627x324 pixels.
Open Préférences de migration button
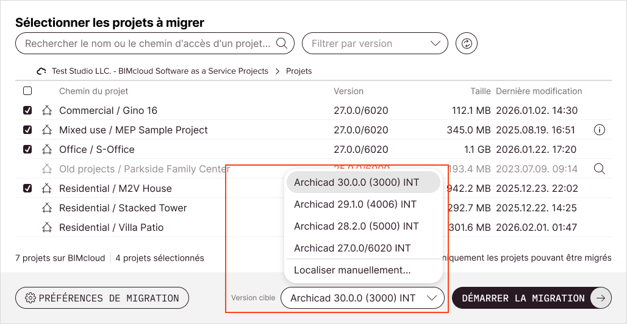pyautogui.click(x=102, y=298)
